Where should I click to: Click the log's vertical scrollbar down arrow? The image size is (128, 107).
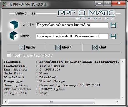coord(123,97)
